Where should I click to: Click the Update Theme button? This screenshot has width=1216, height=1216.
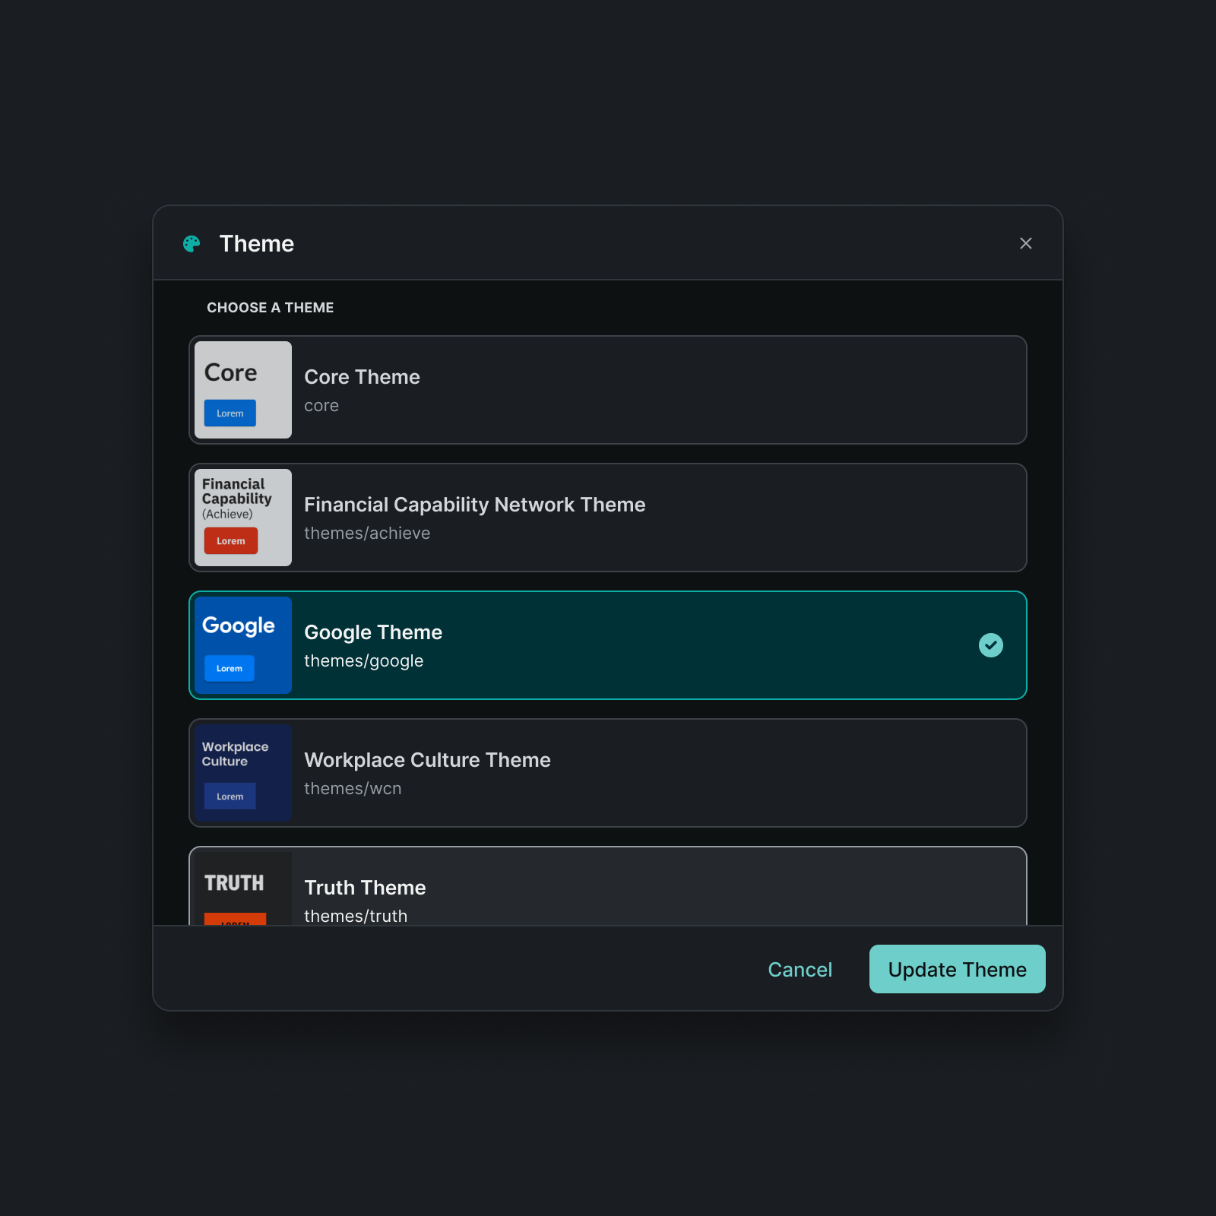(x=957, y=969)
